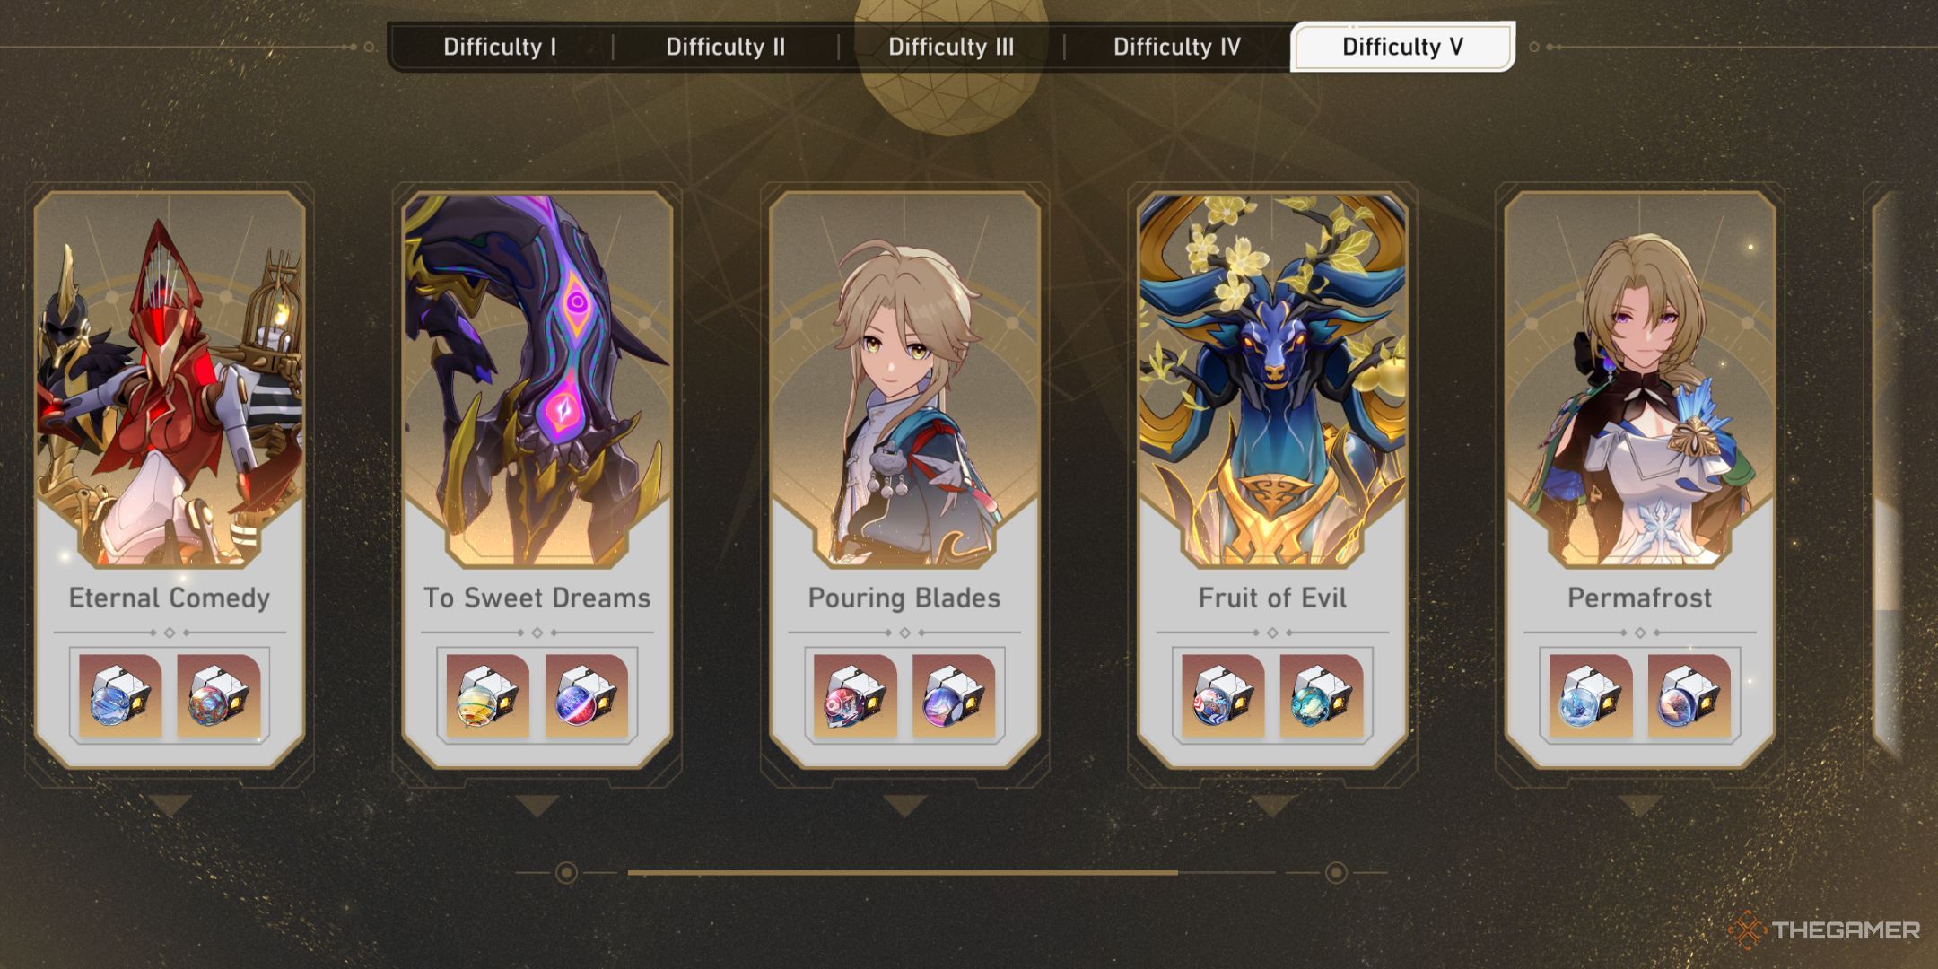Viewport: 1938px width, 969px height.
Task: Open first relic reward under To Sweet Dreams
Action: 488,695
